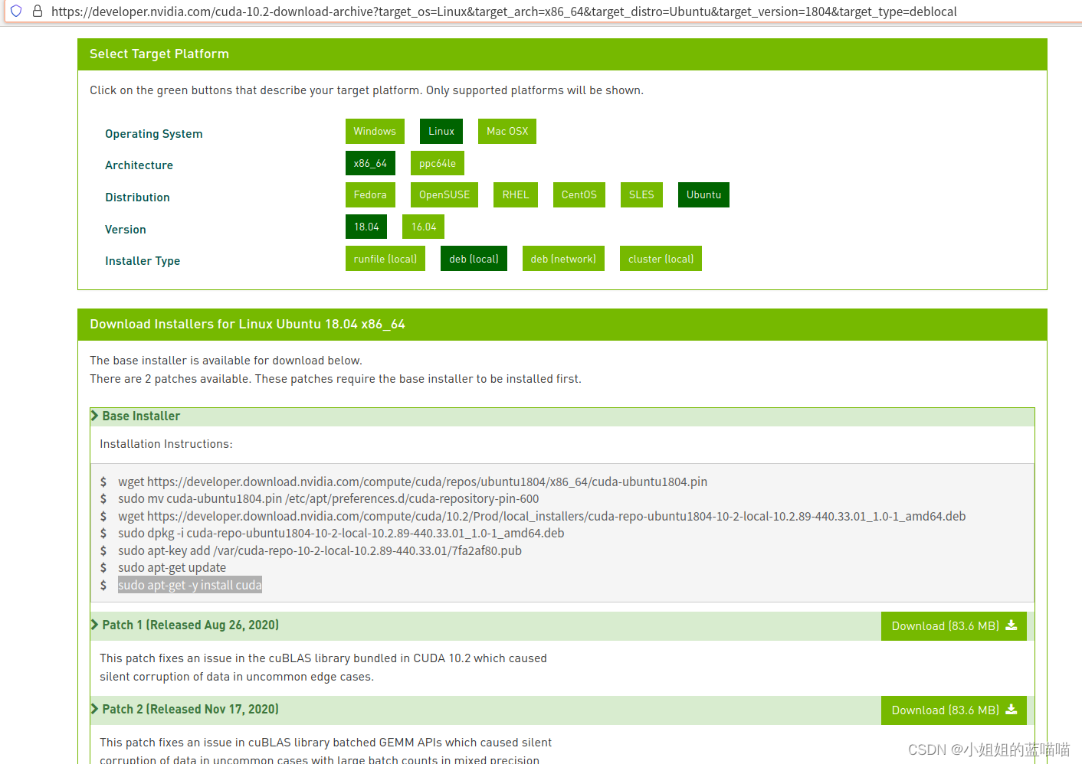Select Windows operating system
Viewport: 1082px width, 764px height.
click(375, 131)
